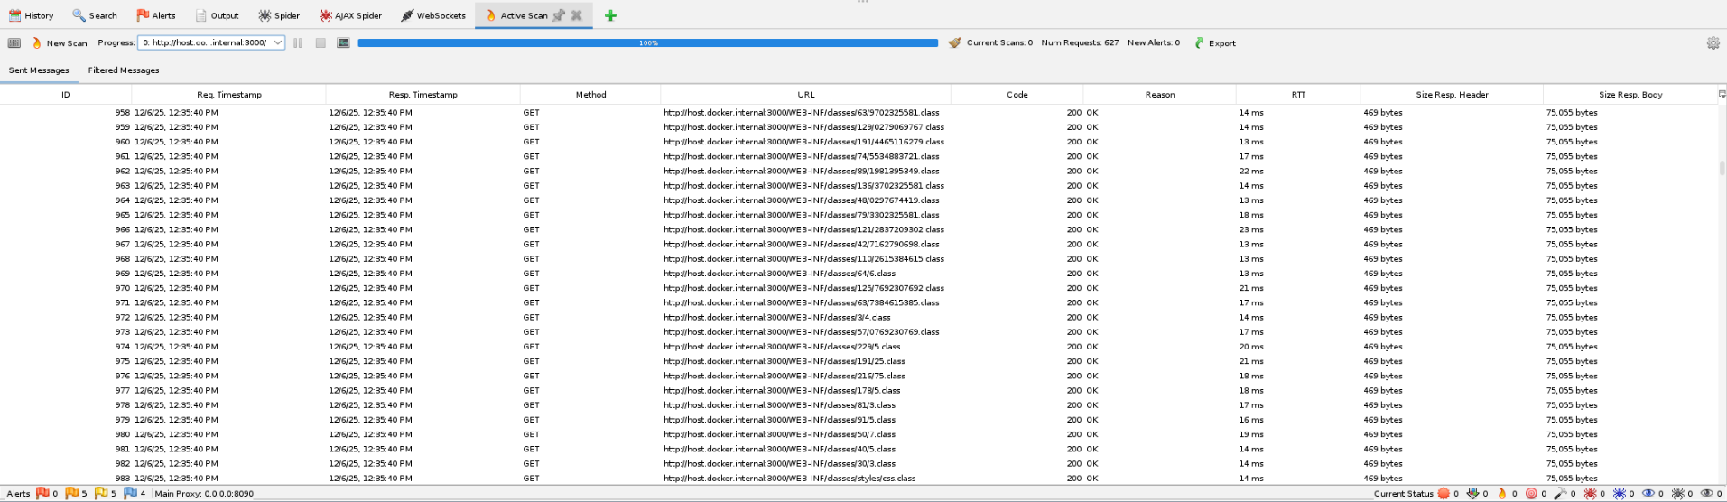Switch to the Spider tab
The height and width of the screenshot is (502, 1727).
279,15
